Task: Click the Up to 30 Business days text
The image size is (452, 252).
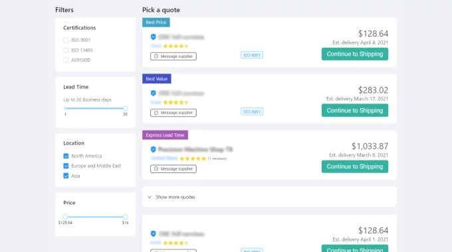Action: (87, 100)
